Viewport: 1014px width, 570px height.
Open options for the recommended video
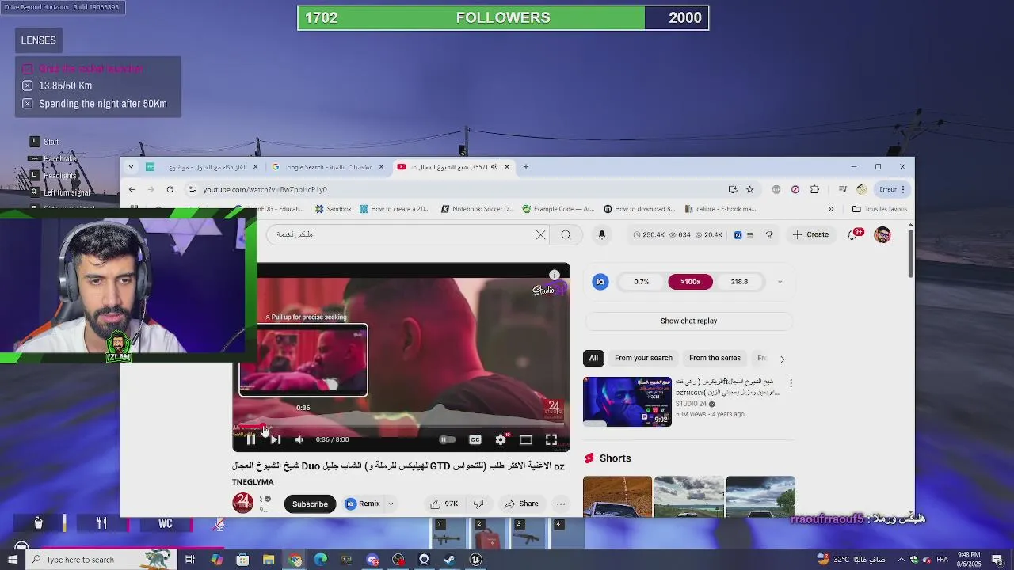791,383
